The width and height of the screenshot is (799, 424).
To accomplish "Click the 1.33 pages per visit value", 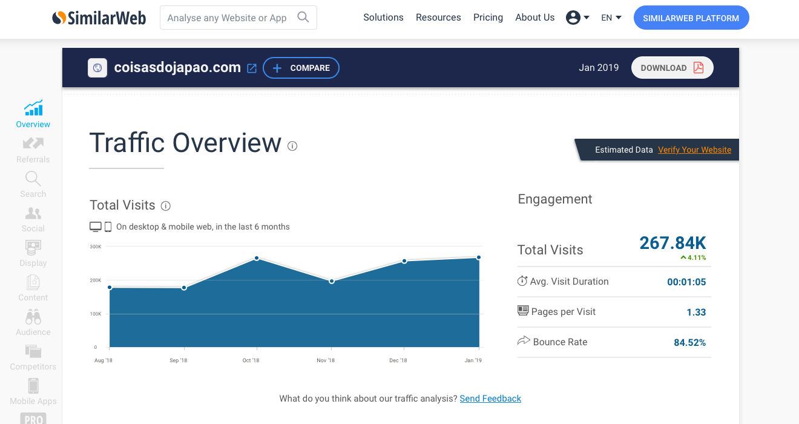I will pyautogui.click(x=696, y=312).
